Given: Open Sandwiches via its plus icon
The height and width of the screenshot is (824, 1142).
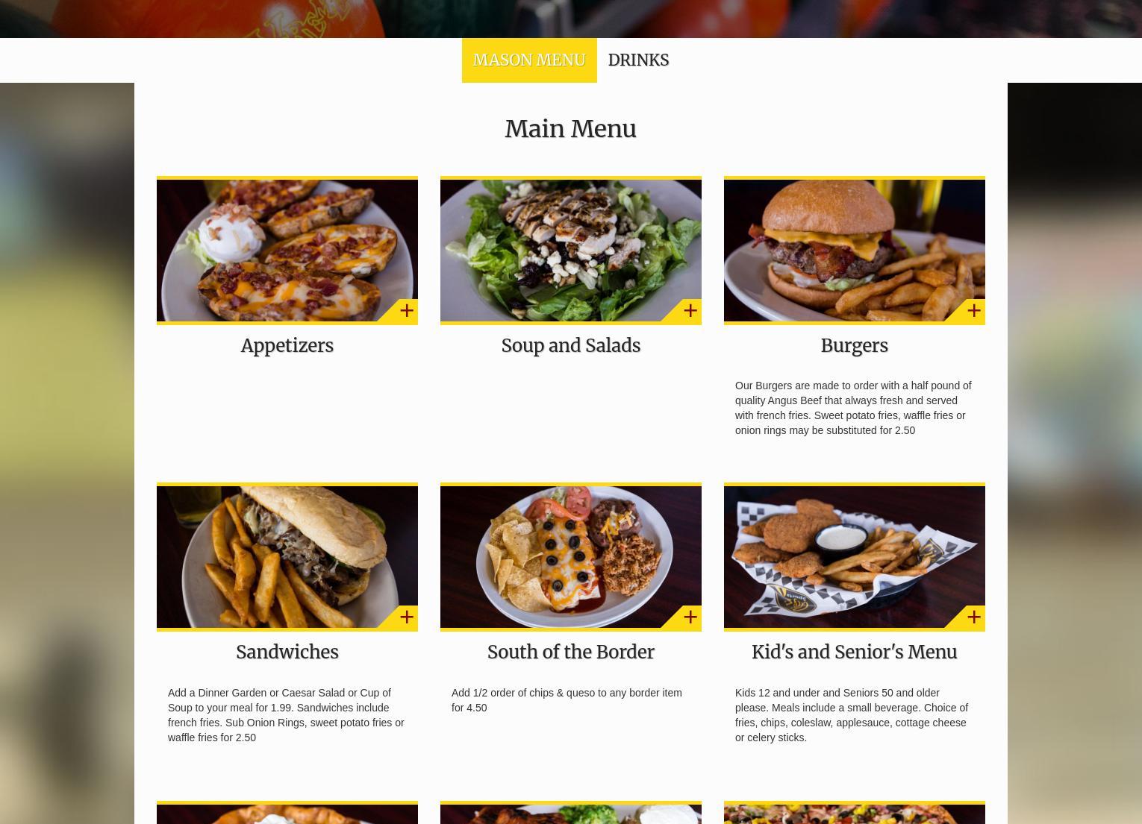Looking at the screenshot, I should [x=406, y=617].
